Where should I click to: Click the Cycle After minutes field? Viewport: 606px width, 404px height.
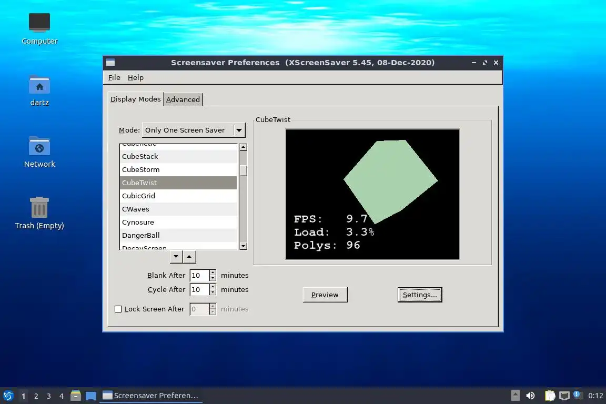pyautogui.click(x=199, y=289)
